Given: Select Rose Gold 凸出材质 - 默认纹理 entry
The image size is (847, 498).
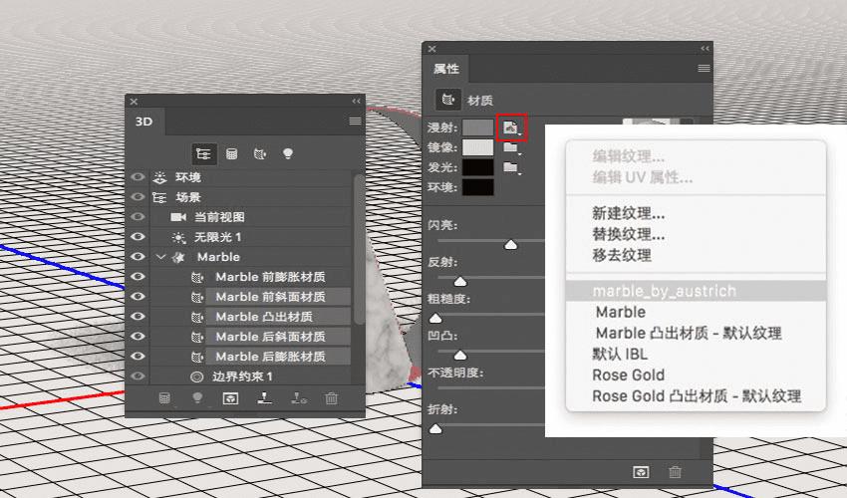Looking at the screenshot, I should [697, 396].
